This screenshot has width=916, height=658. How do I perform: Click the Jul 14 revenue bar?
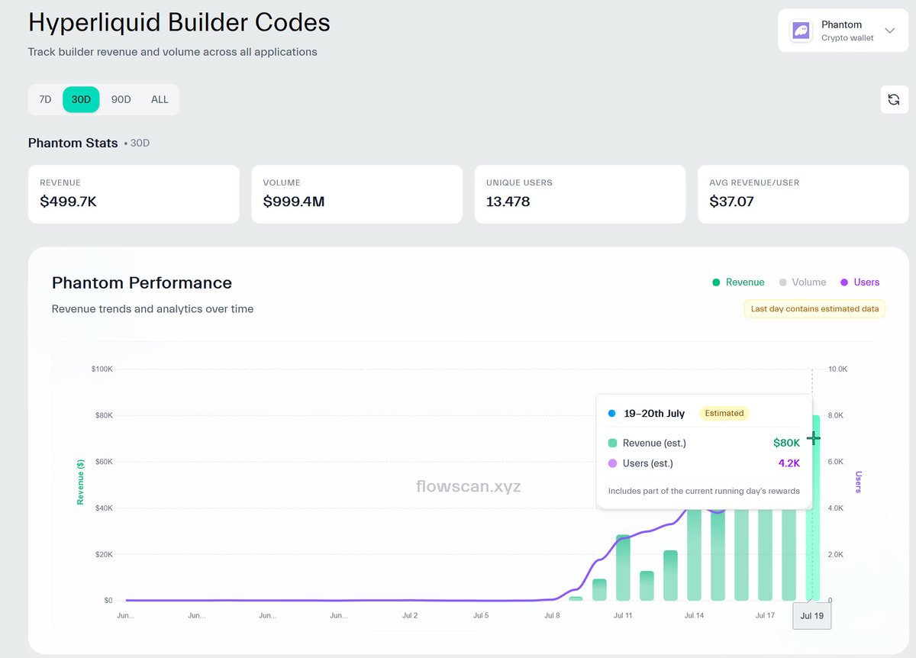pyautogui.click(x=694, y=554)
